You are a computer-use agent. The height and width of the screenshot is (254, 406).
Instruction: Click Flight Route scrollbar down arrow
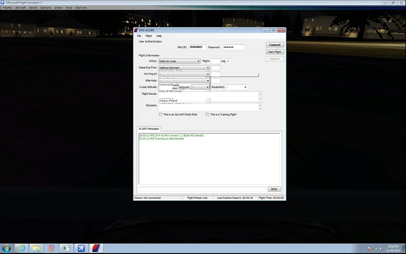coord(260,99)
